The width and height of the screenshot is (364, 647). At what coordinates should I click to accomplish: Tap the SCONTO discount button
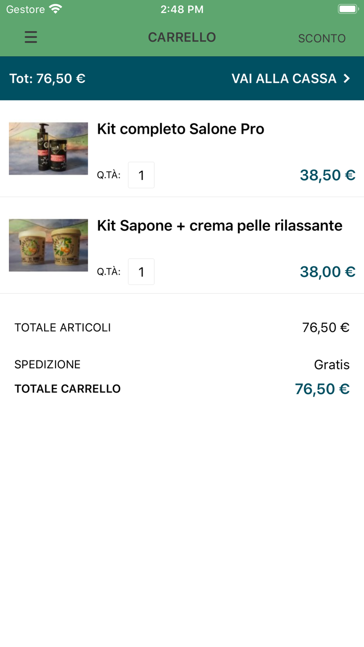coord(321,38)
